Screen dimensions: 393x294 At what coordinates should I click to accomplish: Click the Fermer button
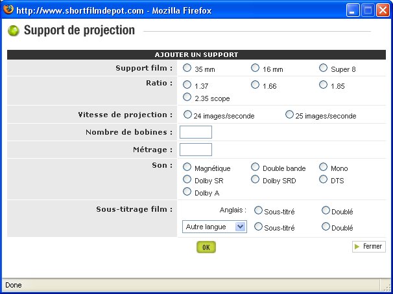pos(369,247)
